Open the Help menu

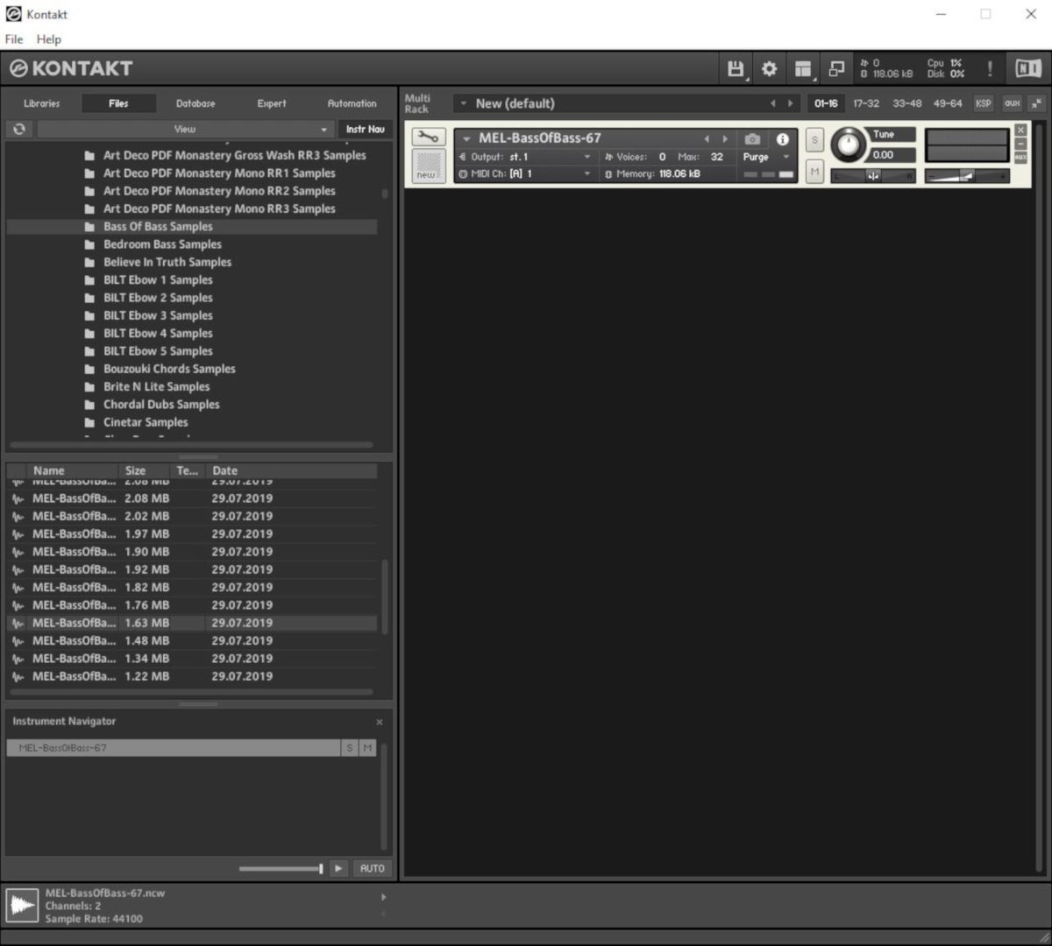[49, 39]
